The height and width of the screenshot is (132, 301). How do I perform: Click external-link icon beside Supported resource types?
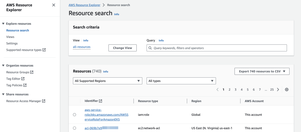44,50
